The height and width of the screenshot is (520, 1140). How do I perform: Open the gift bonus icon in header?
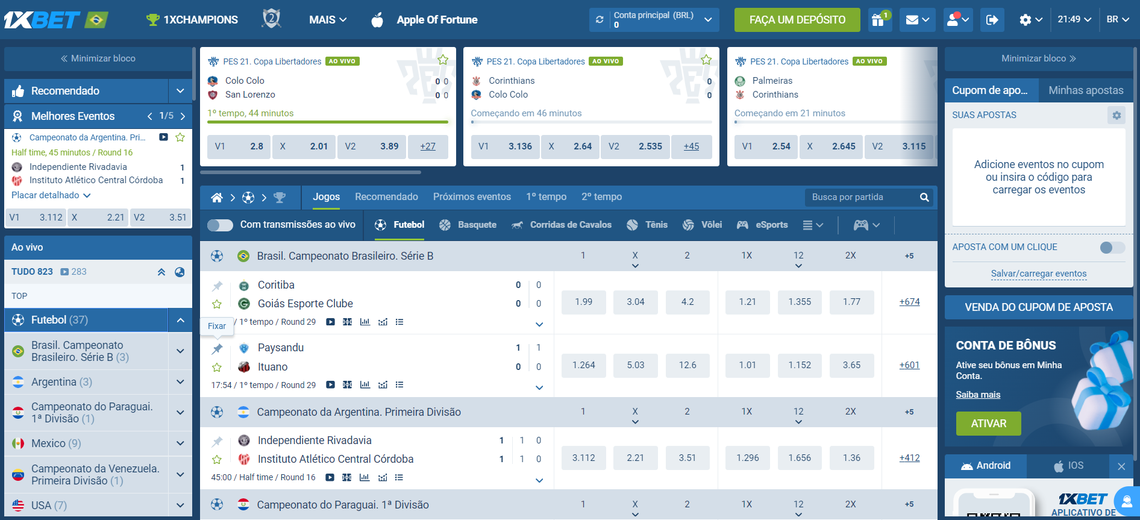coord(880,20)
